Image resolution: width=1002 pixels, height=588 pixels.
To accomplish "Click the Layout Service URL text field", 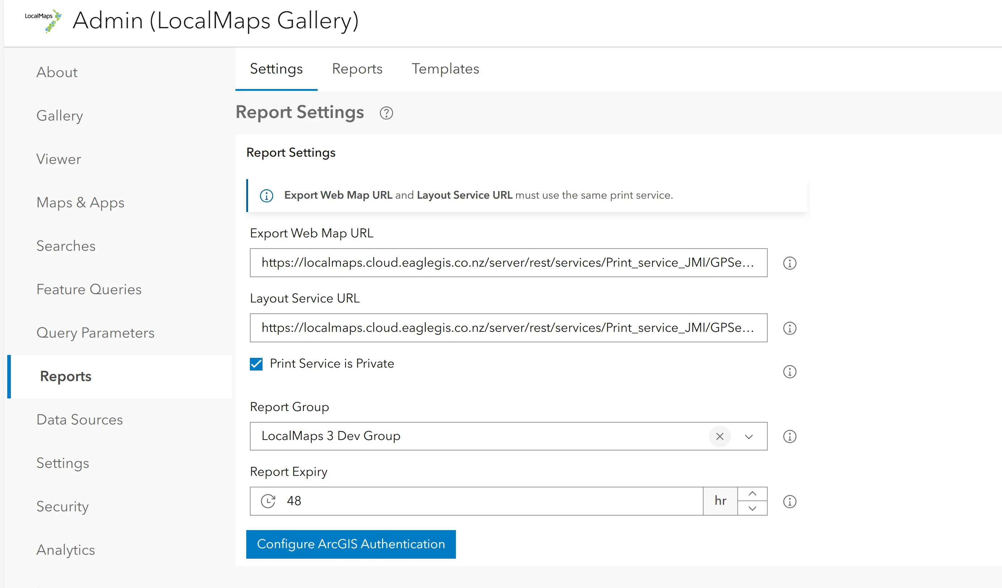I will point(508,328).
